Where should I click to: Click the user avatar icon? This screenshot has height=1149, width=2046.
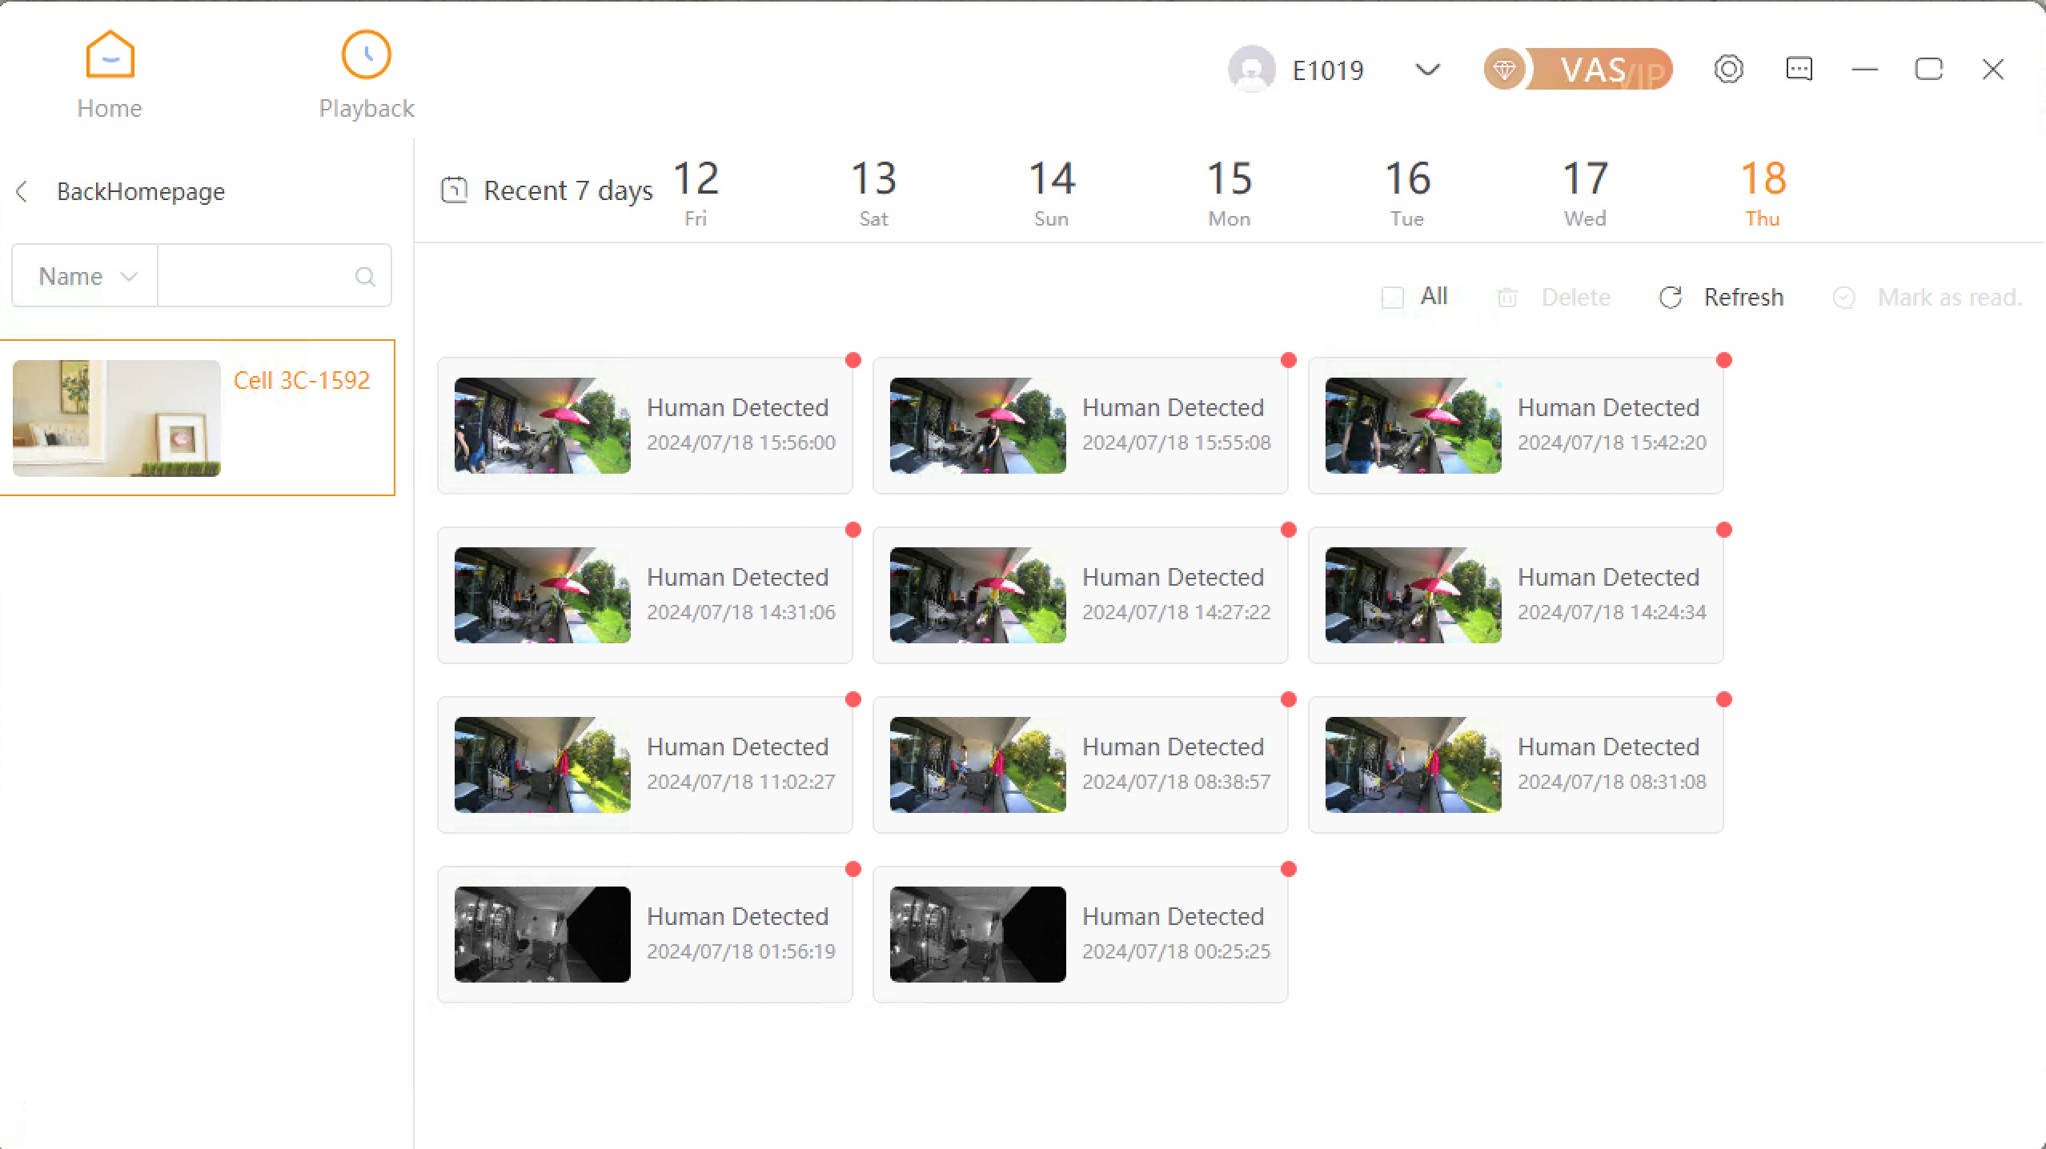[x=1251, y=70]
